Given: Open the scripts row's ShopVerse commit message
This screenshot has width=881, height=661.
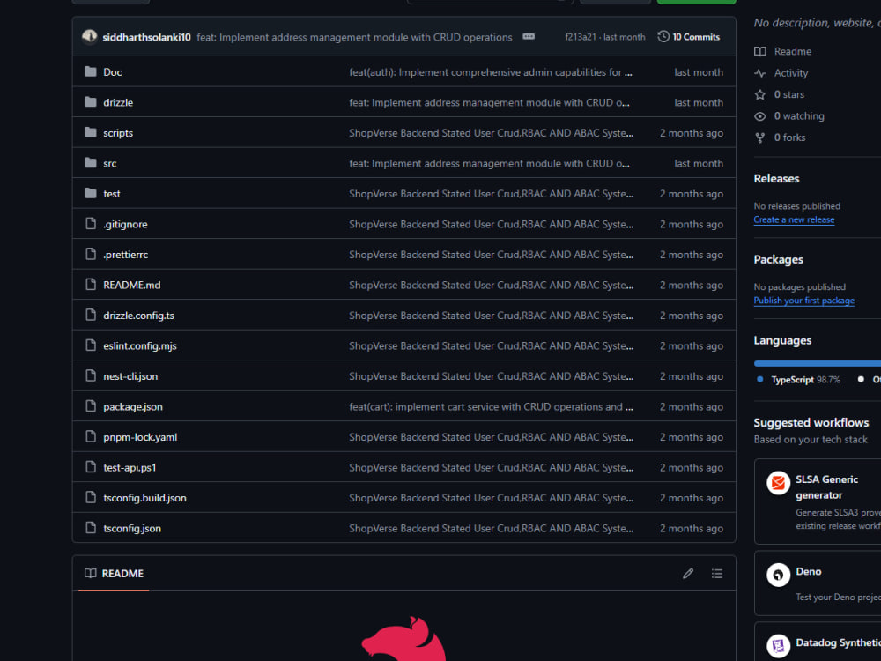Looking at the screenshot, I should pos(491,133).
